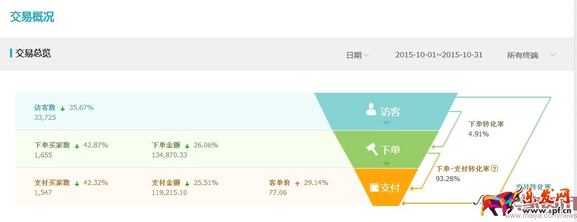Click the green down arrow beside 访客数

(63, 108)
